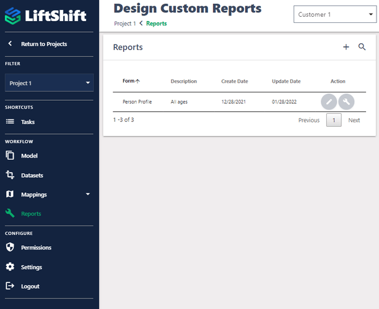This screenshot has height=309, width=379.
Task: Click wrench icon in Person Profile row
Action: 346,102
